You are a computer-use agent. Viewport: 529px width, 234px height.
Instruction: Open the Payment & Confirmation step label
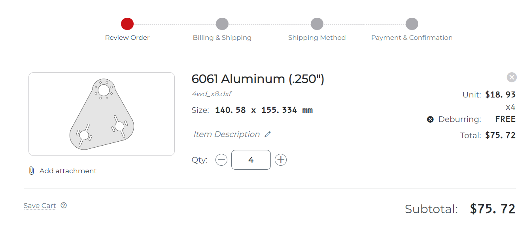[412, 38]
